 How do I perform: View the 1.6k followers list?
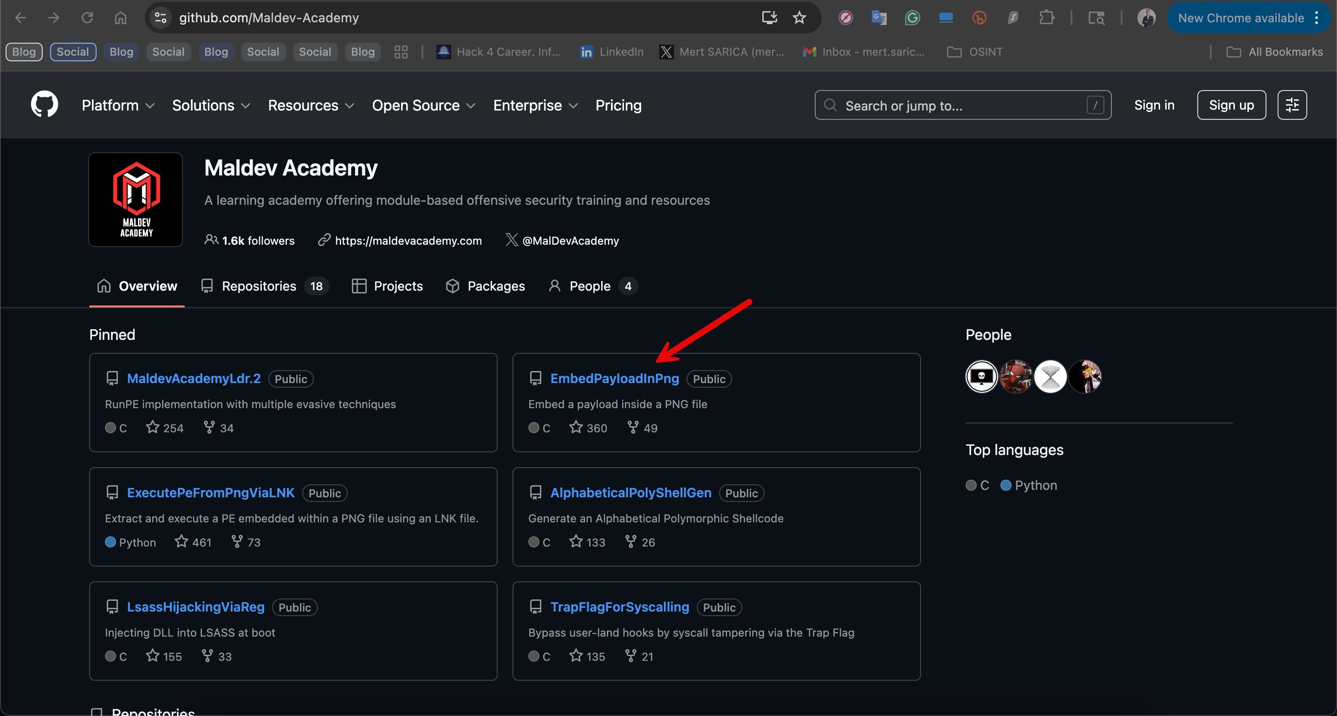[250, 241]
